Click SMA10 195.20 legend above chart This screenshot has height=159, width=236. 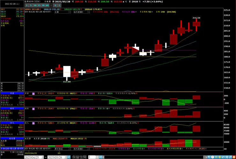tap(52, 9)
